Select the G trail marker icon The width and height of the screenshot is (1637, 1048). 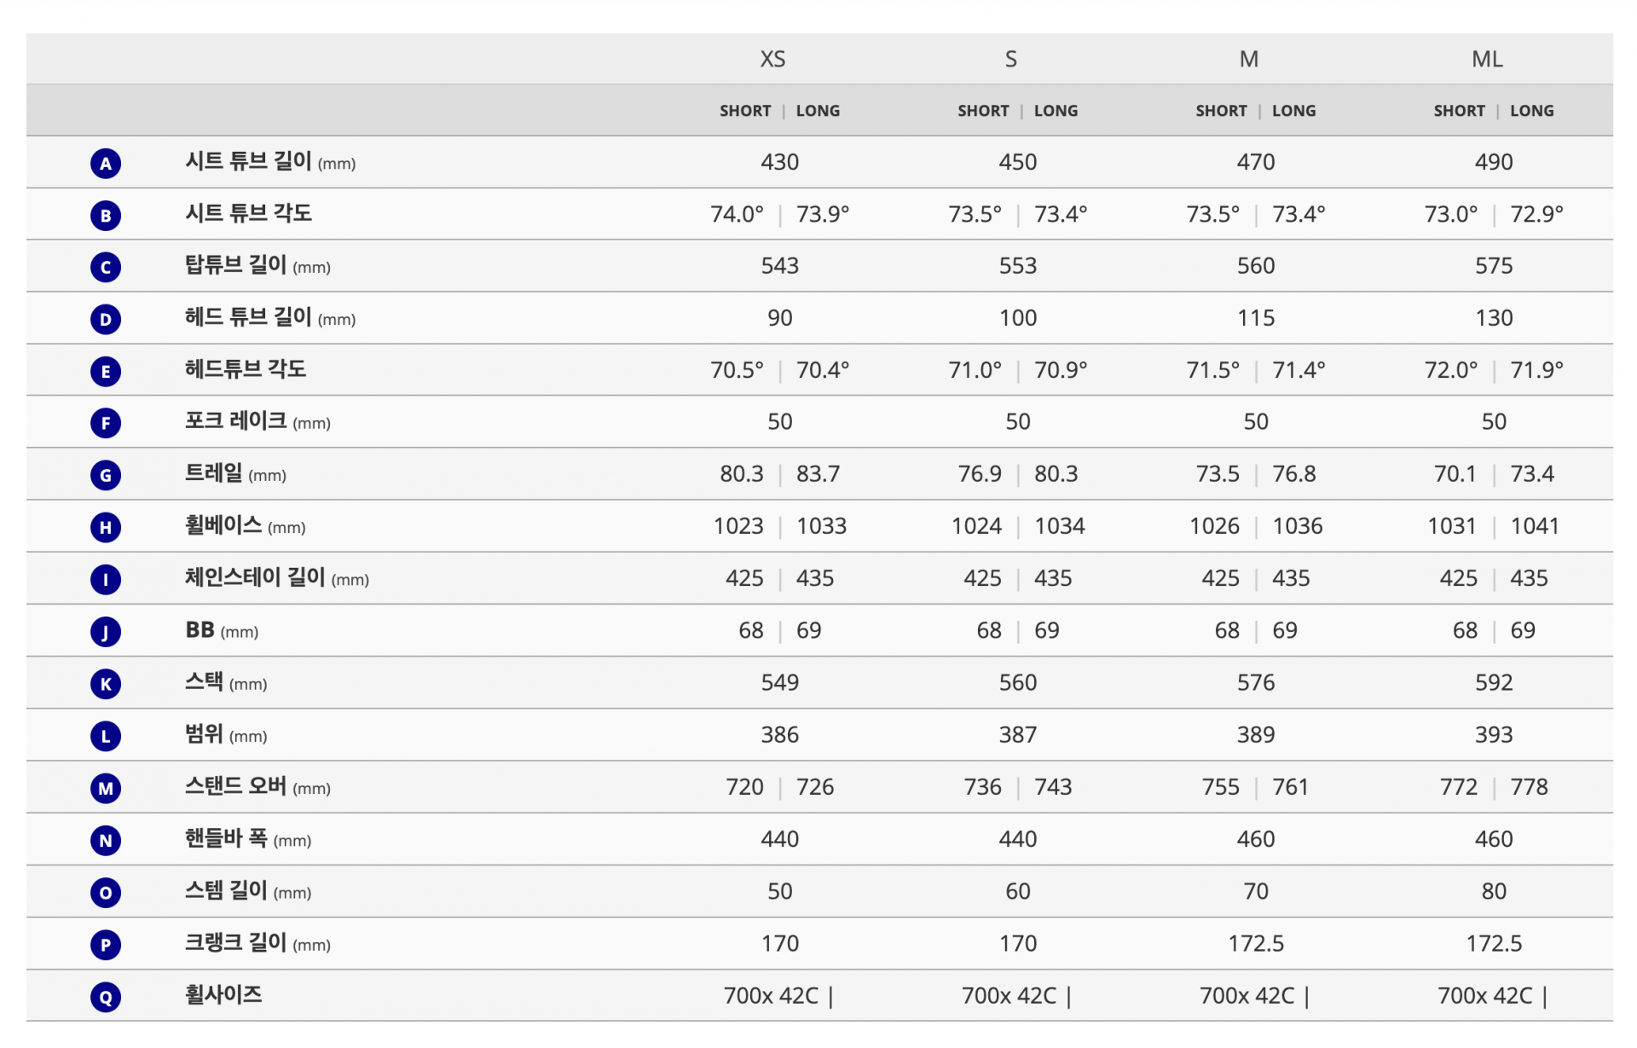pyautogui.click(x=106, y=475)
